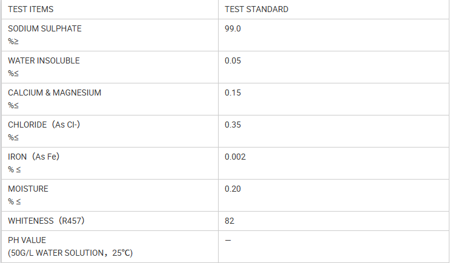Click the %≥ symbol under SODIUM SULPHATE
The image size is (450, 263).
tap(13, 42)
